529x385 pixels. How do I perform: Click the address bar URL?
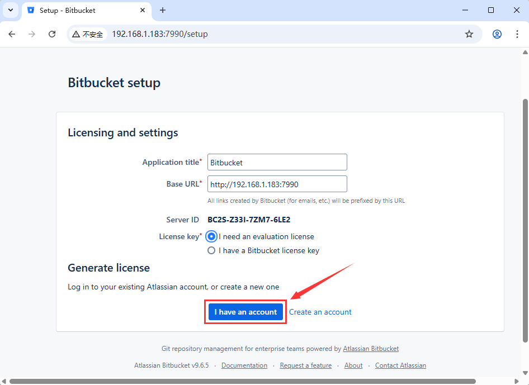tap(160, 34)
